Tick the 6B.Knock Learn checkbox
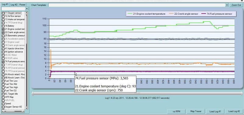This screenshot has height=115, width=244. click(3, 78)
